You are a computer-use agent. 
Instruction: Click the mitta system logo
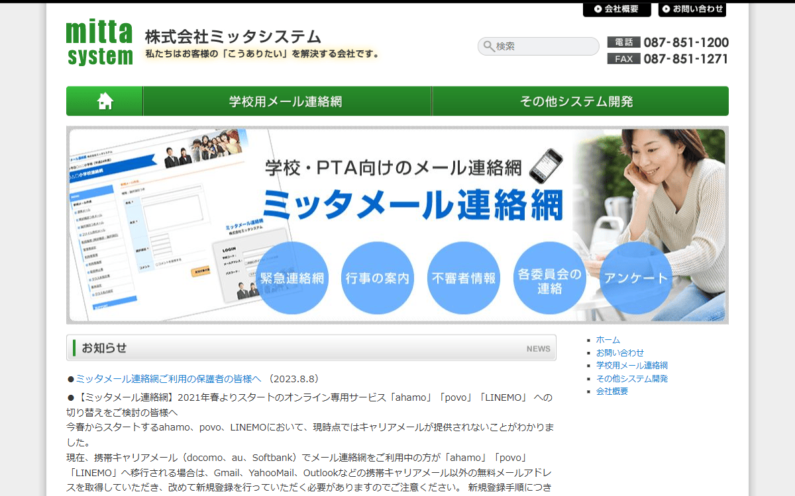click(100, 44)
